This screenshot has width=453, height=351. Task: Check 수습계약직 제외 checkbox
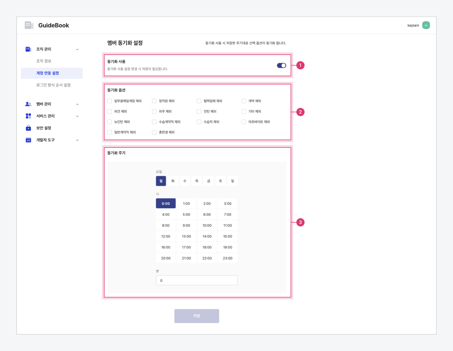coord(154,122)
